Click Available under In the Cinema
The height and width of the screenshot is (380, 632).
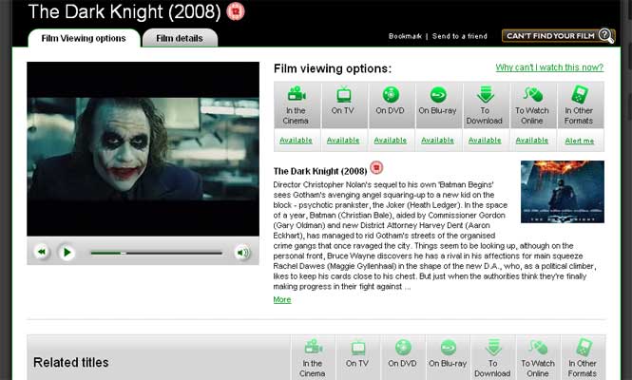[x=296, y=141]
